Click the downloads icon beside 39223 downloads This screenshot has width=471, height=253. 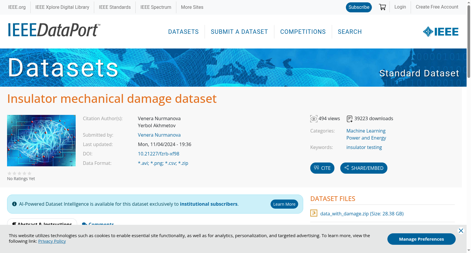coord(349,119)
